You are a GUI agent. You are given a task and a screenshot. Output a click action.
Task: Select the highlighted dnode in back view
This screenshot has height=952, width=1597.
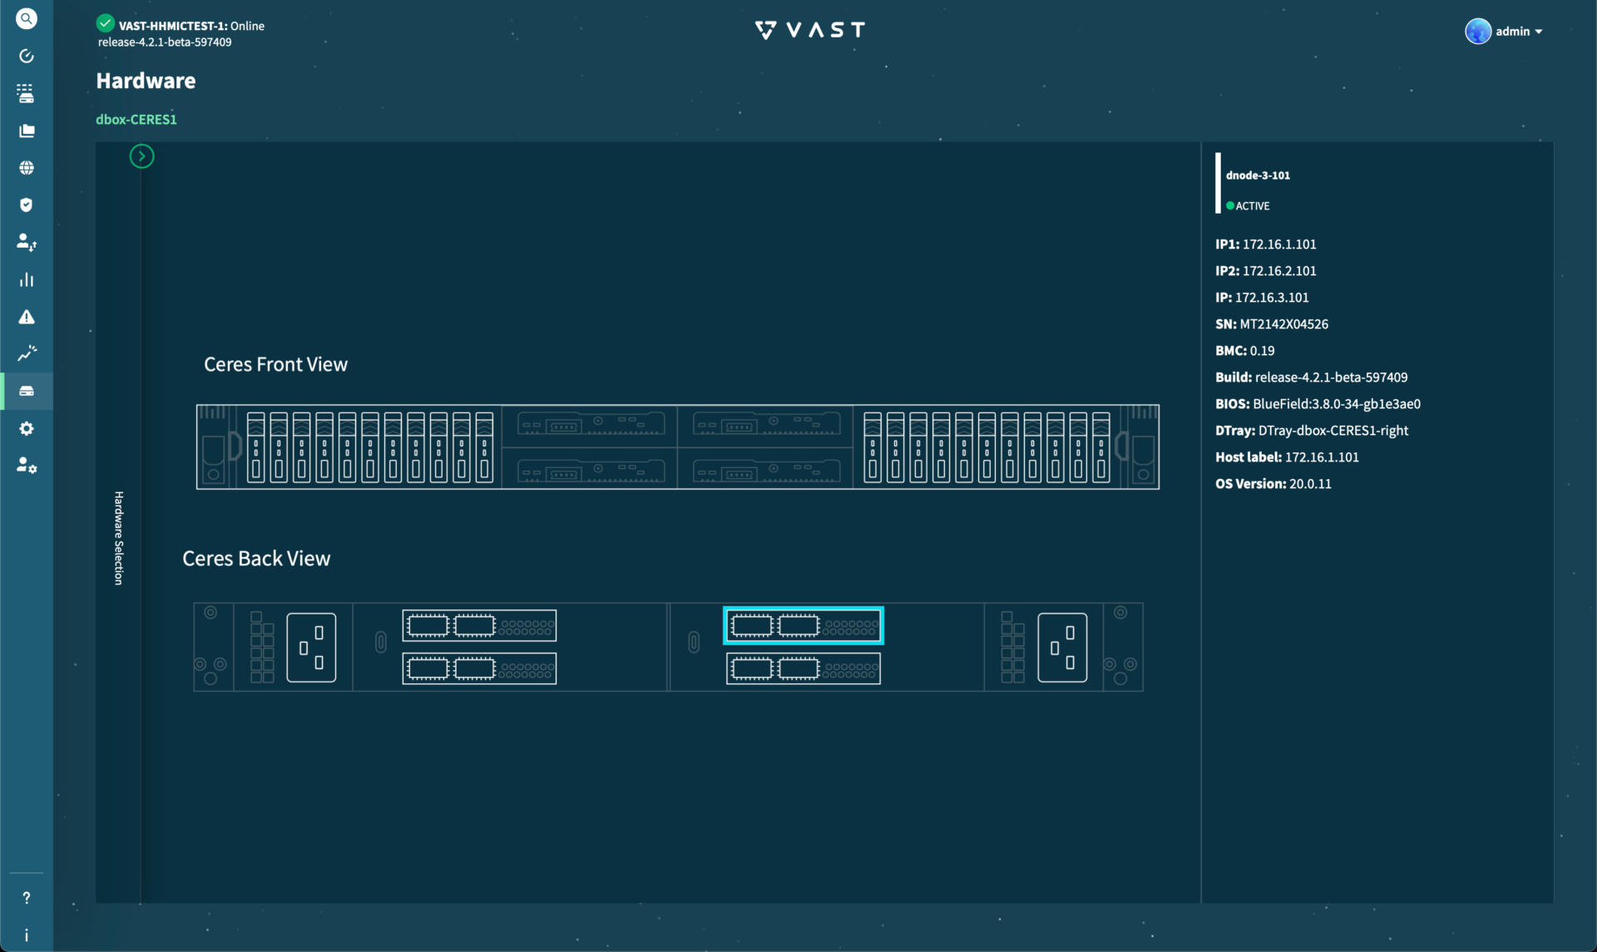[803, 625]
